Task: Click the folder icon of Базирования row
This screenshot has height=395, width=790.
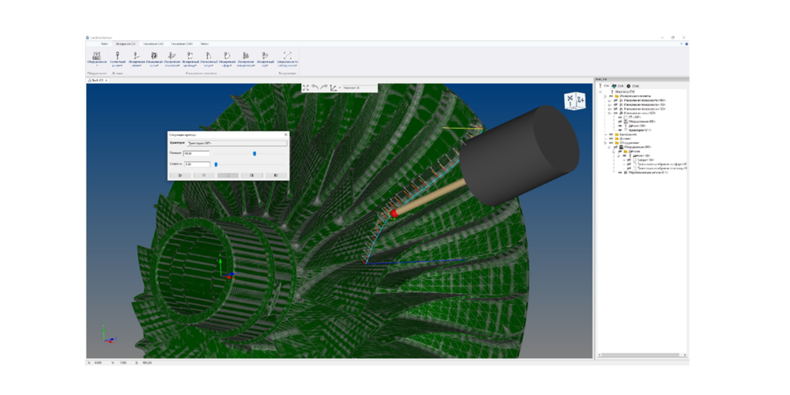Action: [617, 134]
